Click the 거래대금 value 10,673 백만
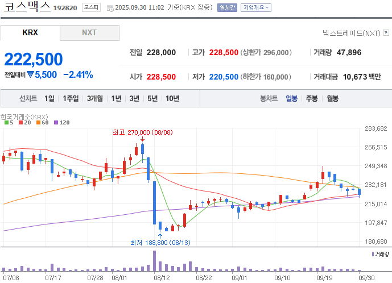392x283 pixels. click(362, 77)
